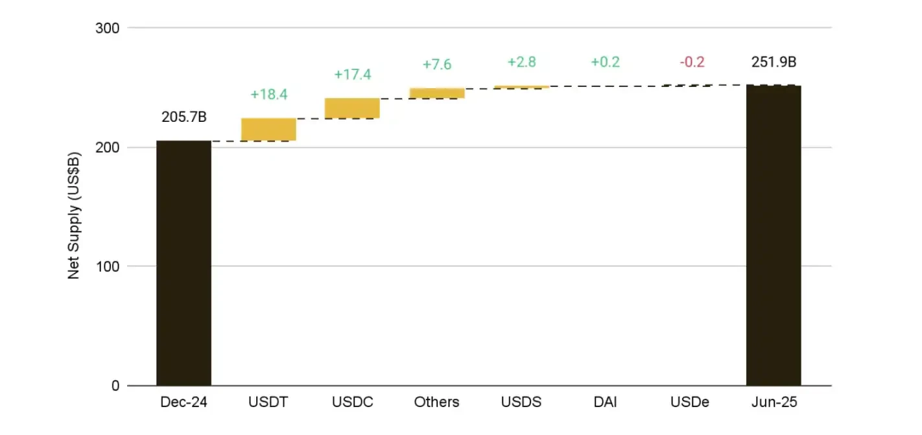The width and height of the screenshot is (922, 435).
Task: Click the dark Jun-25 ending bar
Action: pyautogui.click(x=774, y=235)
